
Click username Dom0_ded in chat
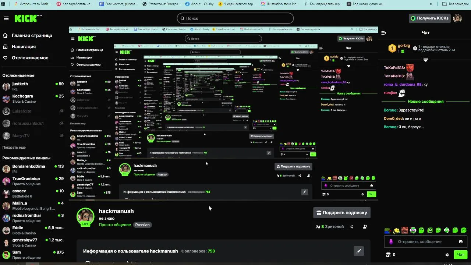point(393,119)
